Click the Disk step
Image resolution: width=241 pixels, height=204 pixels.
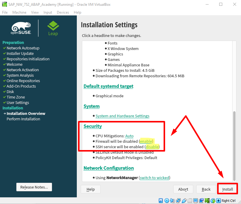point(10,92)
